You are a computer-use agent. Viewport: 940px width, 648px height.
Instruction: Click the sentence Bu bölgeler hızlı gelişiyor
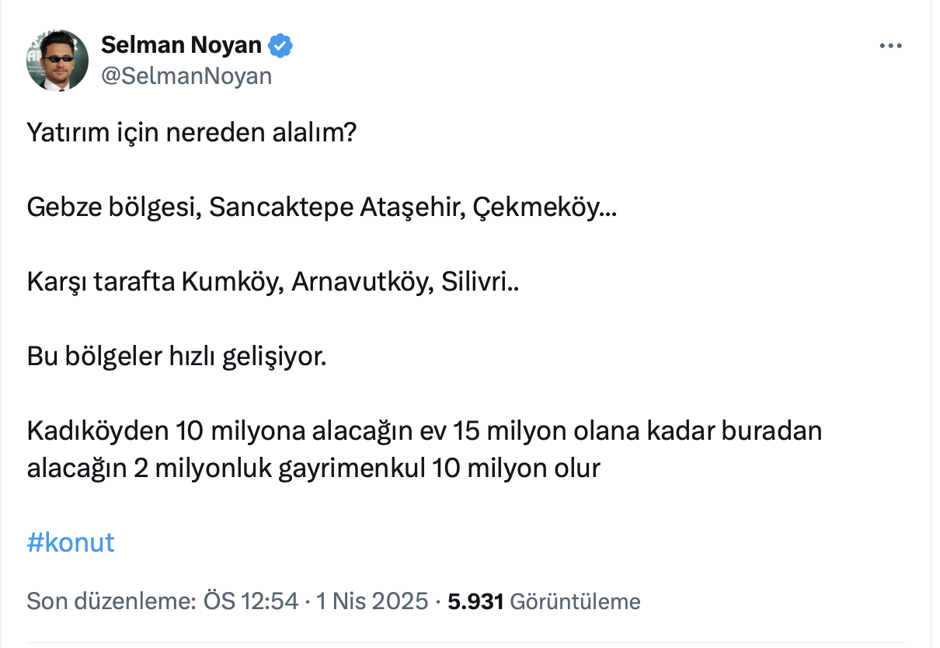177,357
